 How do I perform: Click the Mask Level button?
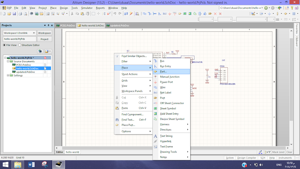[x=278, y=152]
